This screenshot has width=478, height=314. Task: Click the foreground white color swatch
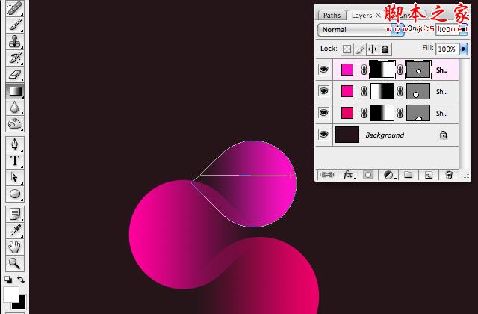click(x=10, y=294)
